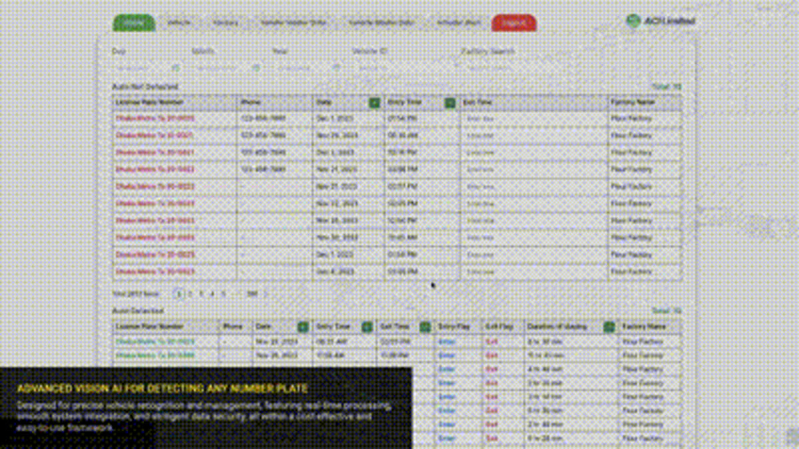Go to page 4 of results
Viewport: 799px width, 449px height.
point(212,293)
